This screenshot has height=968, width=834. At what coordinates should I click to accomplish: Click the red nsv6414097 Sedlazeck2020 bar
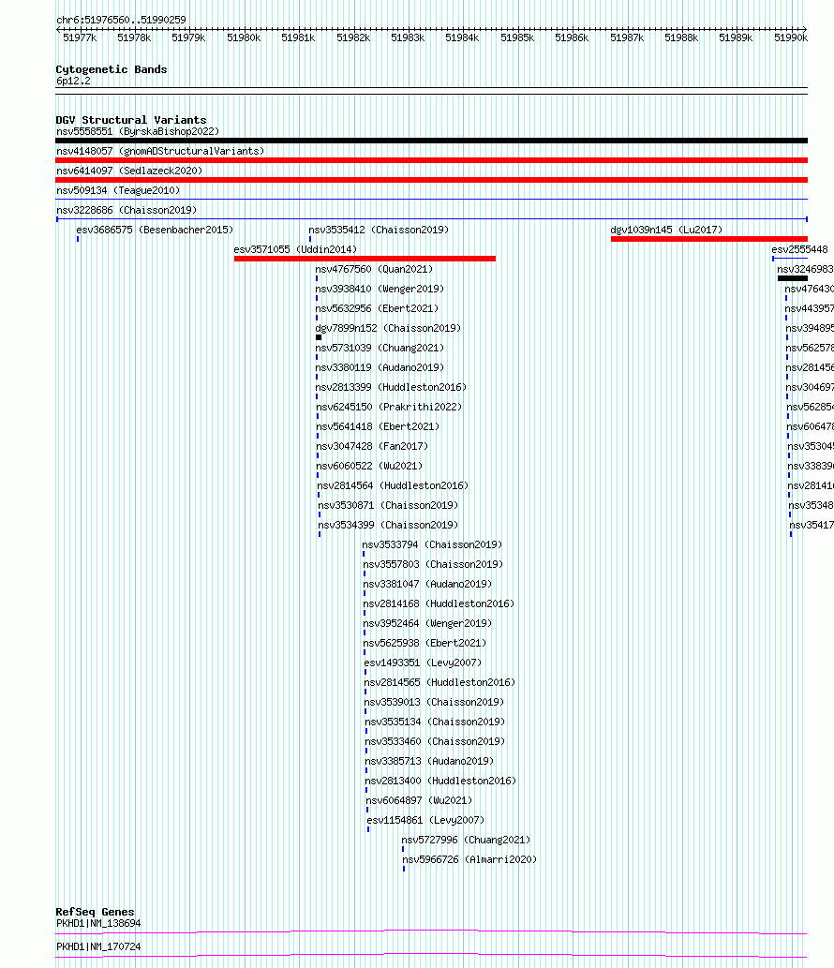coord(431,180)
